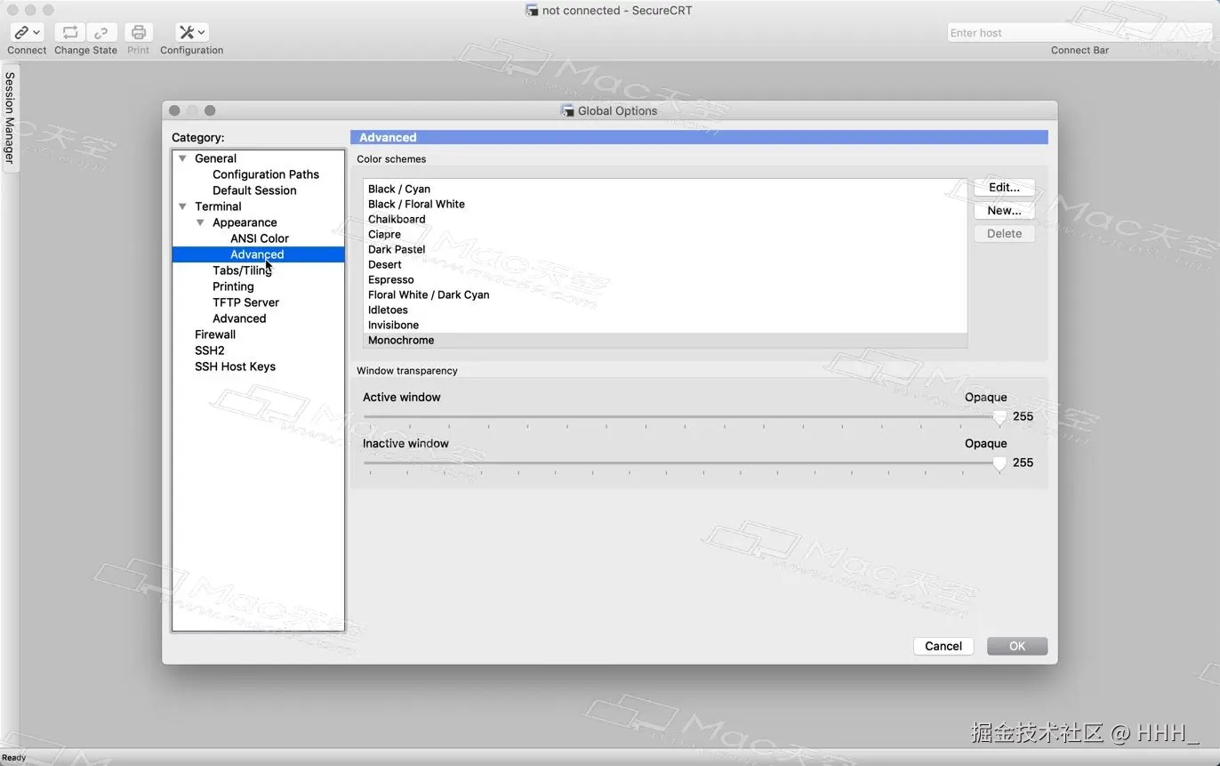Select Terminal category
This screenshot has height=766, width=1220.
[218, 206]
